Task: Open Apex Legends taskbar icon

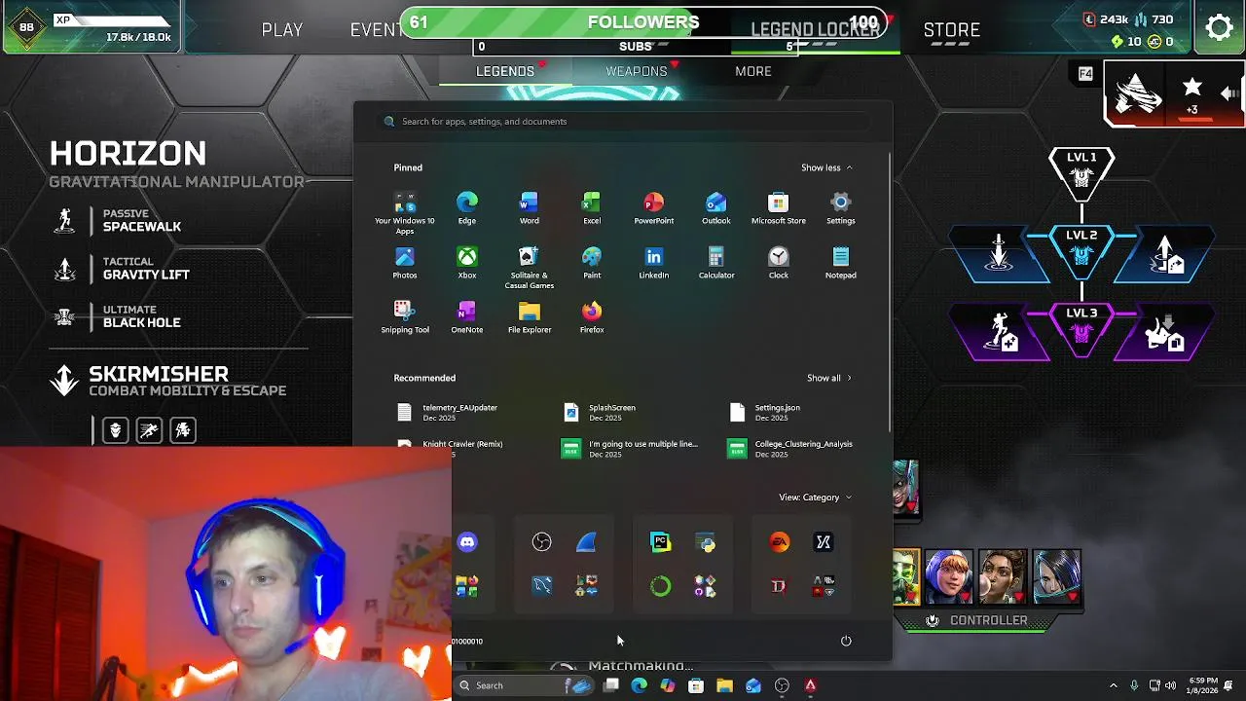Action: point(810,685)
